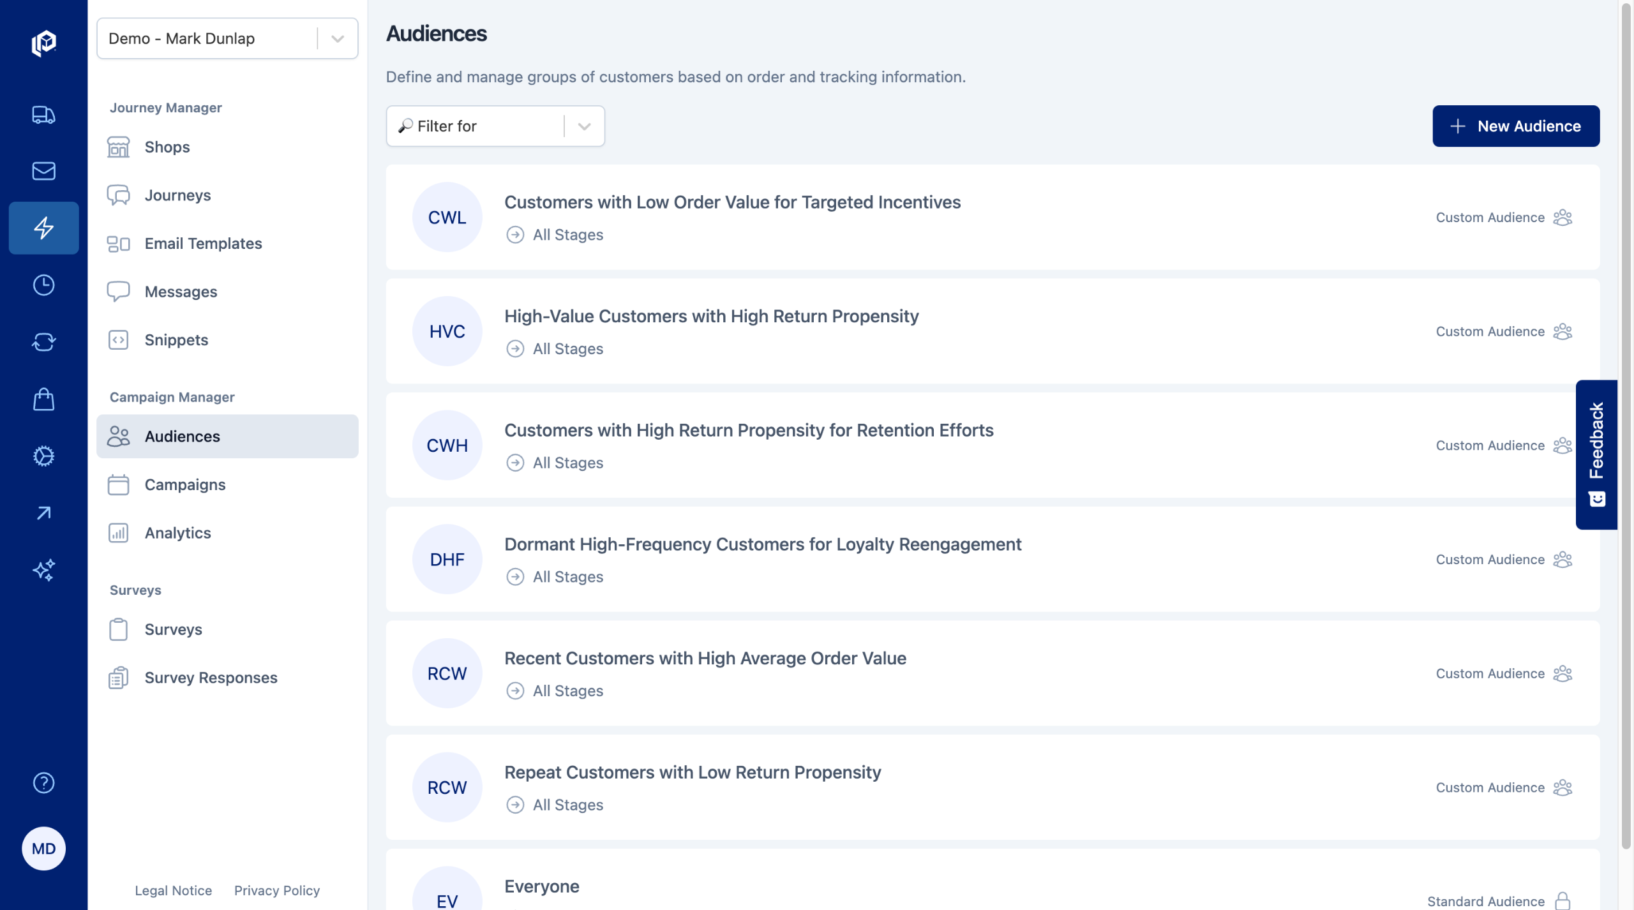This screenshot has height=910, width=1634.
Task: Open the Filter for dropdown chevron
Action: [584, 126]
